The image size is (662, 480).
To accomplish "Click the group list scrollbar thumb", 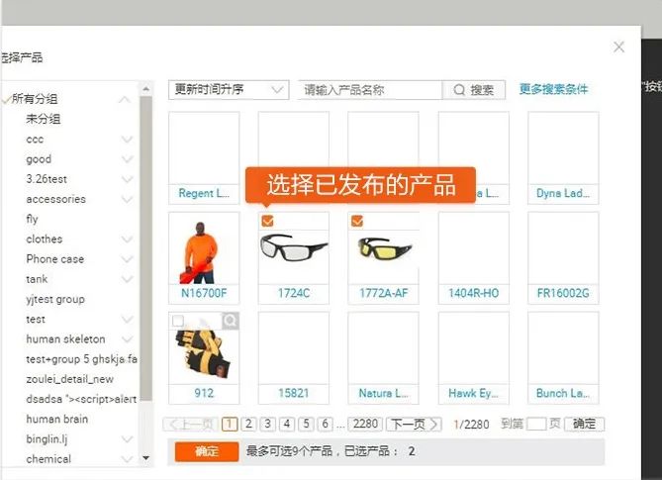I will click(x=146, y=248).
